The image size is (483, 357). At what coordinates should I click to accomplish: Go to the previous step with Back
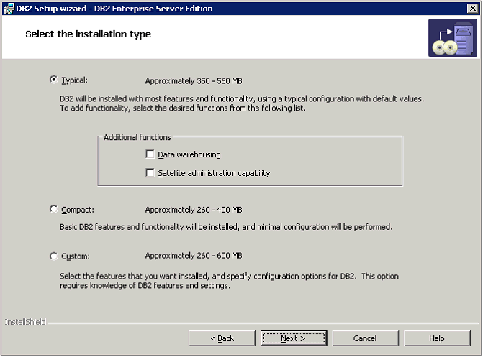click(222, 338)
